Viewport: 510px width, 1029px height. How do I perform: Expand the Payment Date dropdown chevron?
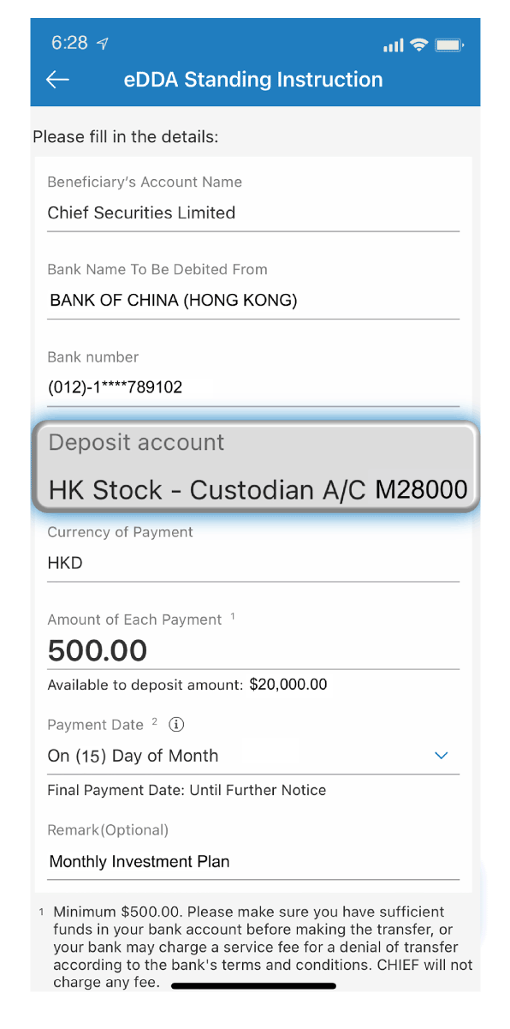click(442, 756)
